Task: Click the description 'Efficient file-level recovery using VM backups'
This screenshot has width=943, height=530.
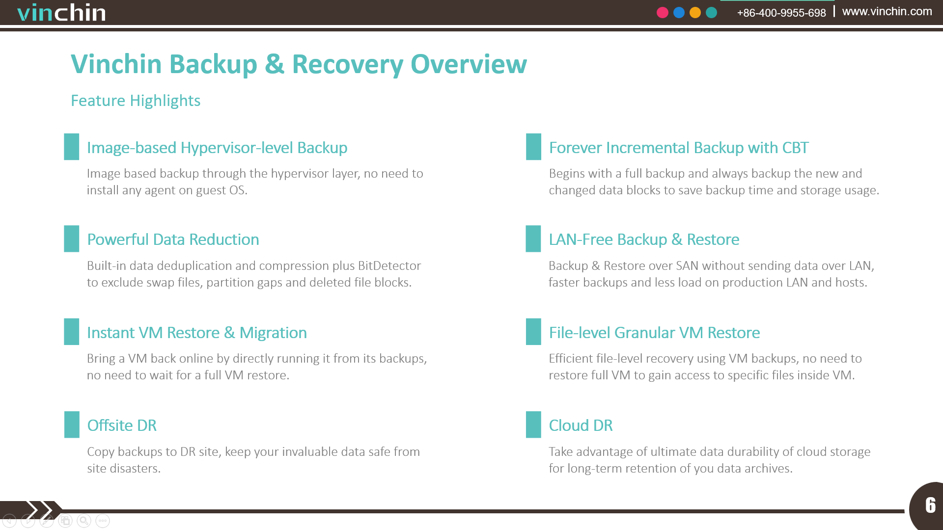Action: point(705,367)
